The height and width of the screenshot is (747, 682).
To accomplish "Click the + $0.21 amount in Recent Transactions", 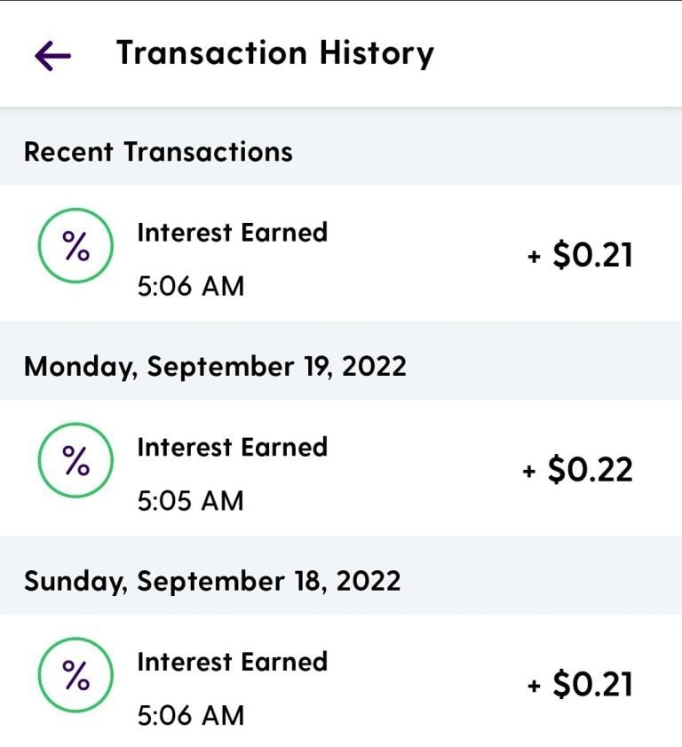I will (580, 254).
